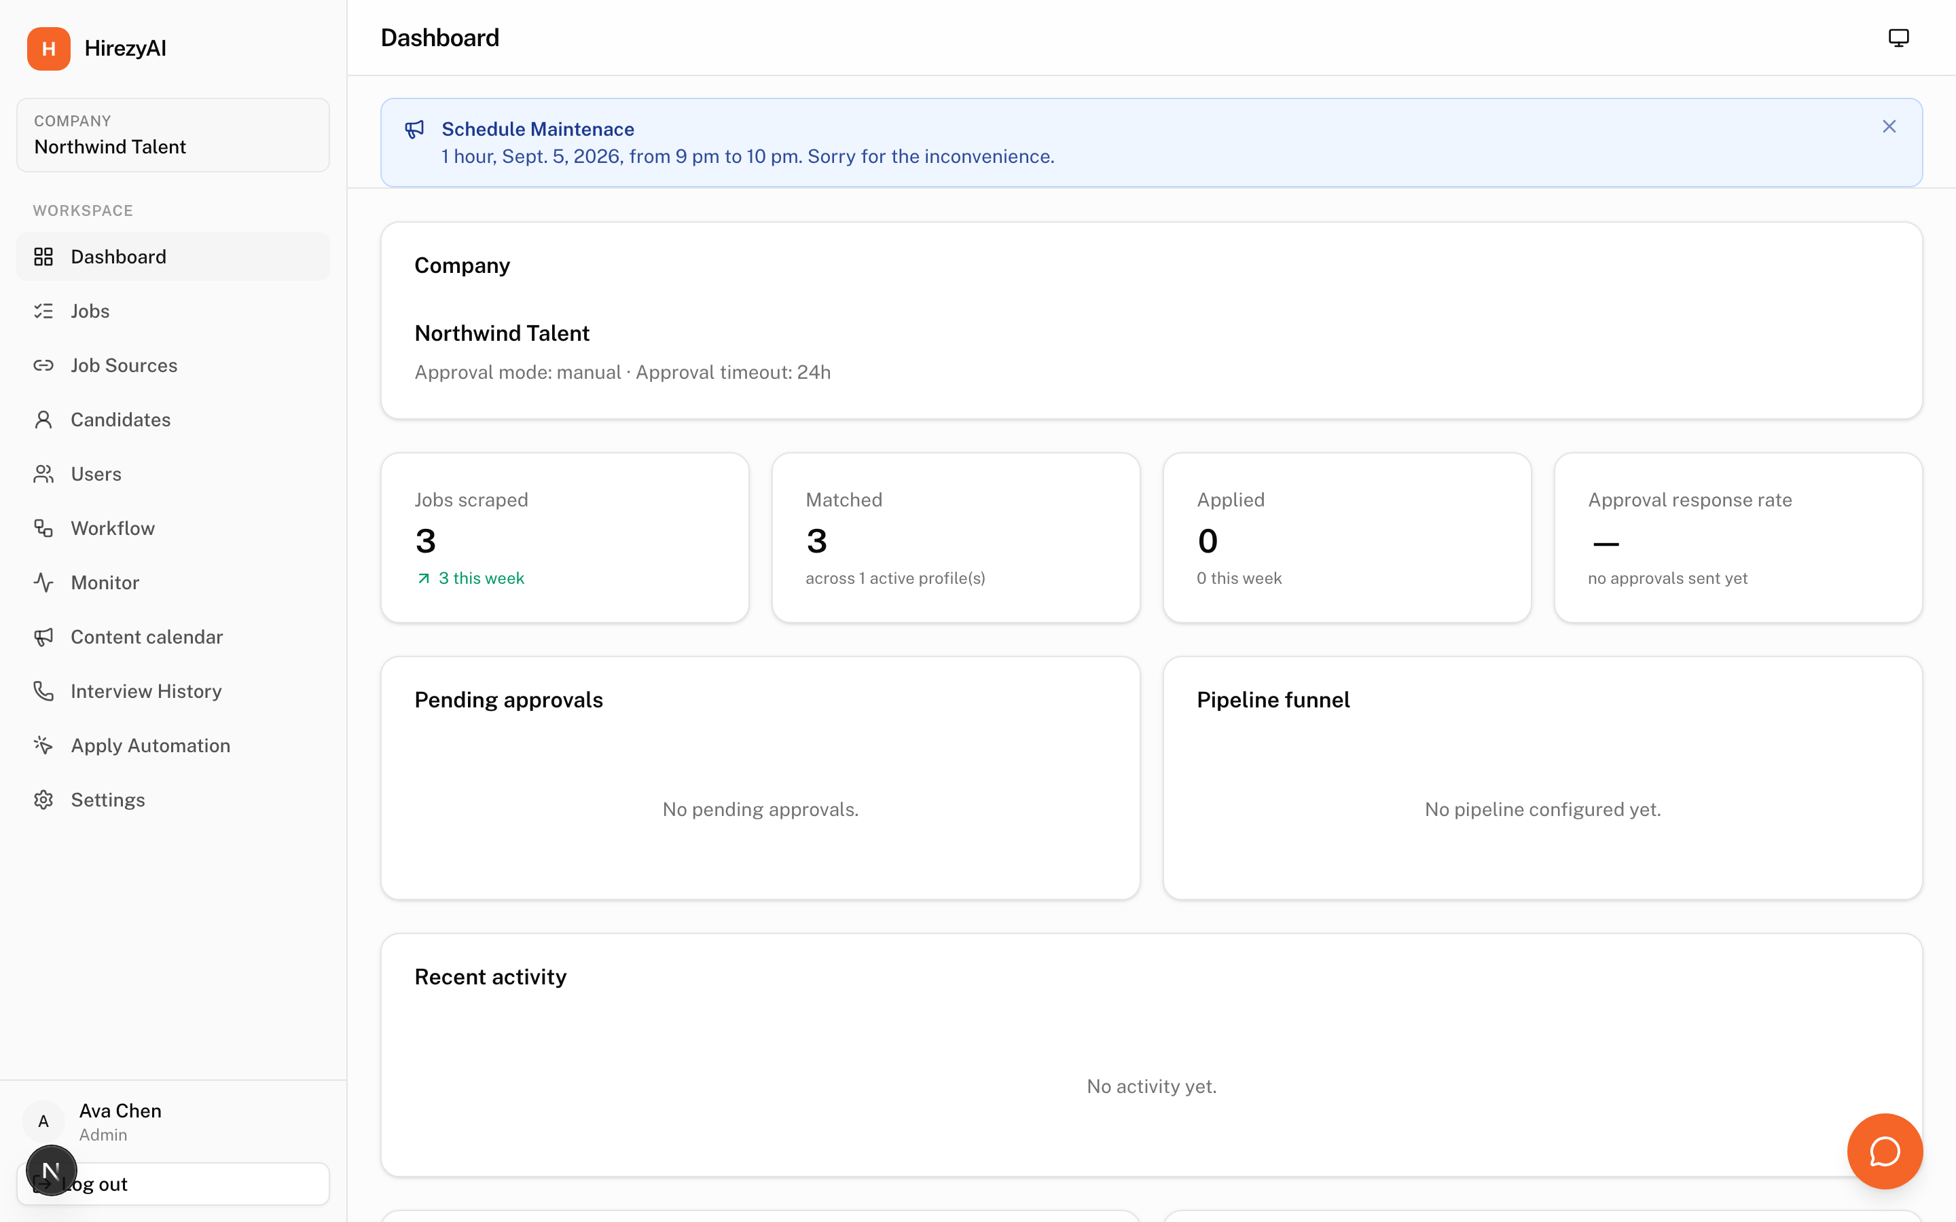Click the Content calendar megaphone icon
Image resolution: width=1956 pixels, height=1222 pixels.
pyautogui.click(x=43, y=637)
